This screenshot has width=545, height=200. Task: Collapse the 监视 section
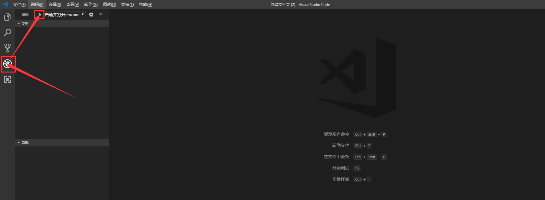62,142
